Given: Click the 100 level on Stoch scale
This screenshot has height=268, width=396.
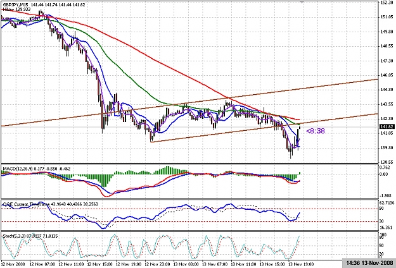Looking at the screenshot, I should [383, 234].
